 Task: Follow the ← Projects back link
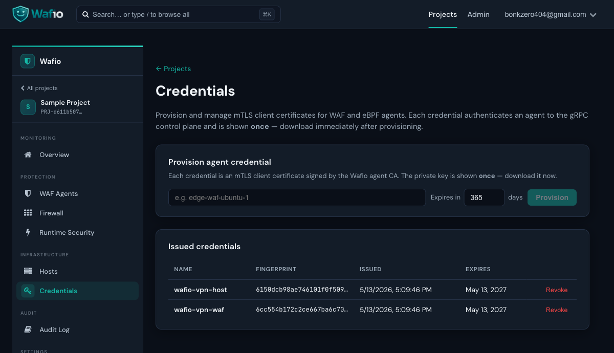173,69
